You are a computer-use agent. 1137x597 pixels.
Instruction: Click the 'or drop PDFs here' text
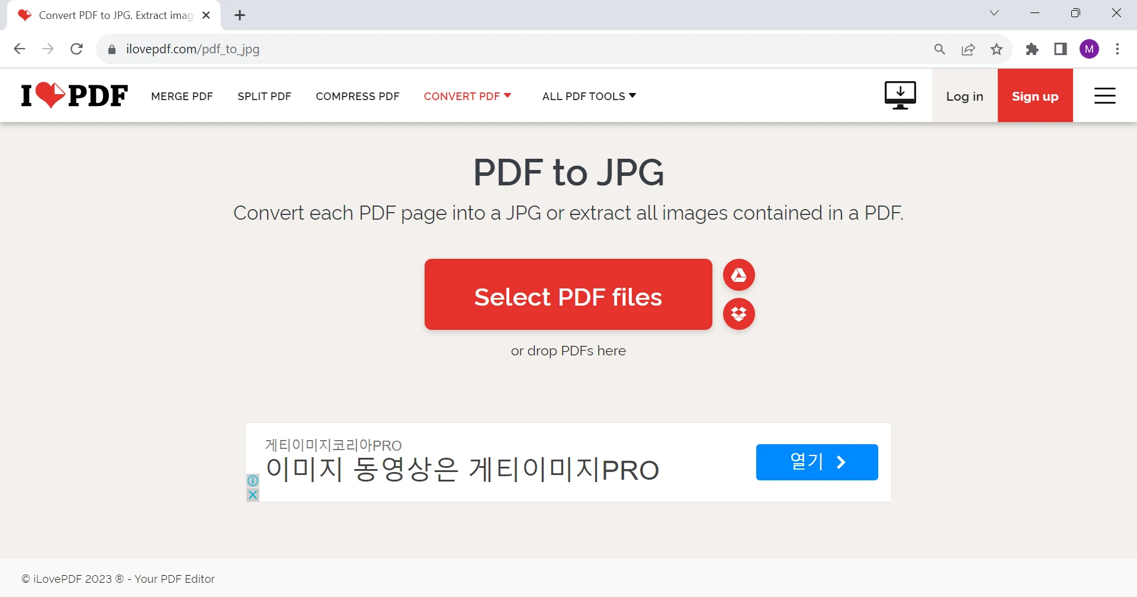point(568,351)
